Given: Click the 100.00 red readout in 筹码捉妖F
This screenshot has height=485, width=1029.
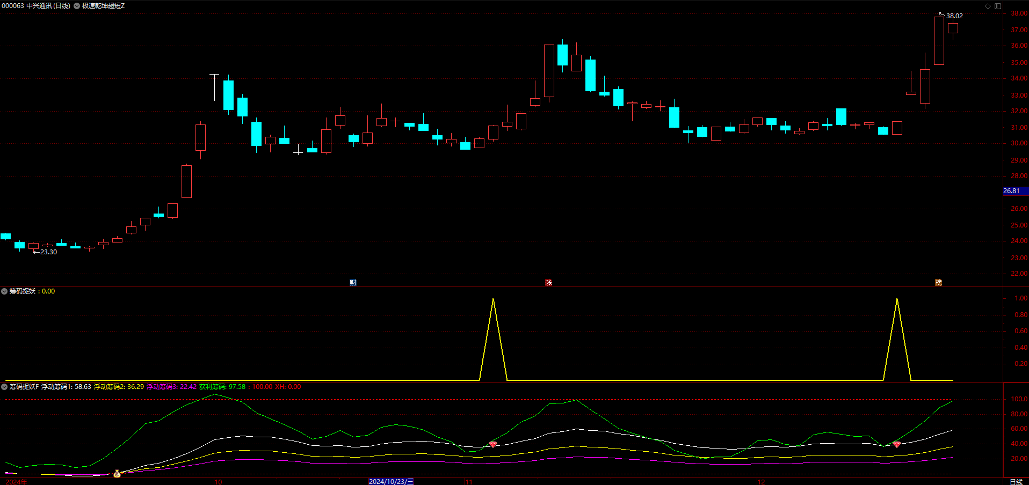Looking at the screenshot, I should coord(262,387).
